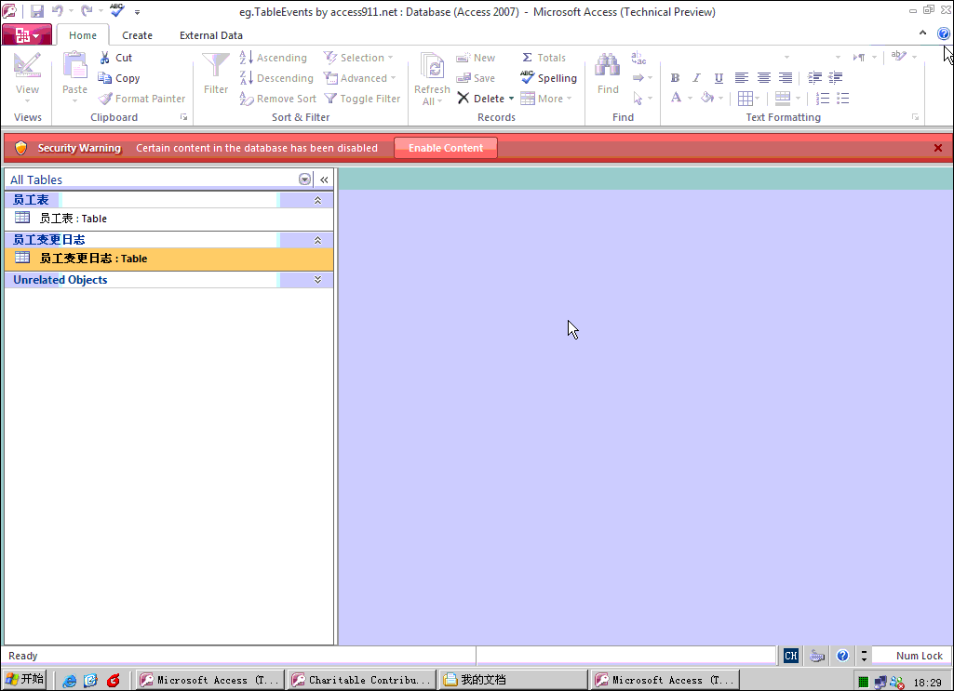Screen dimensions: 954x691
Task: Launch Internet Explorer from quick launch
Action: (70, 680)
